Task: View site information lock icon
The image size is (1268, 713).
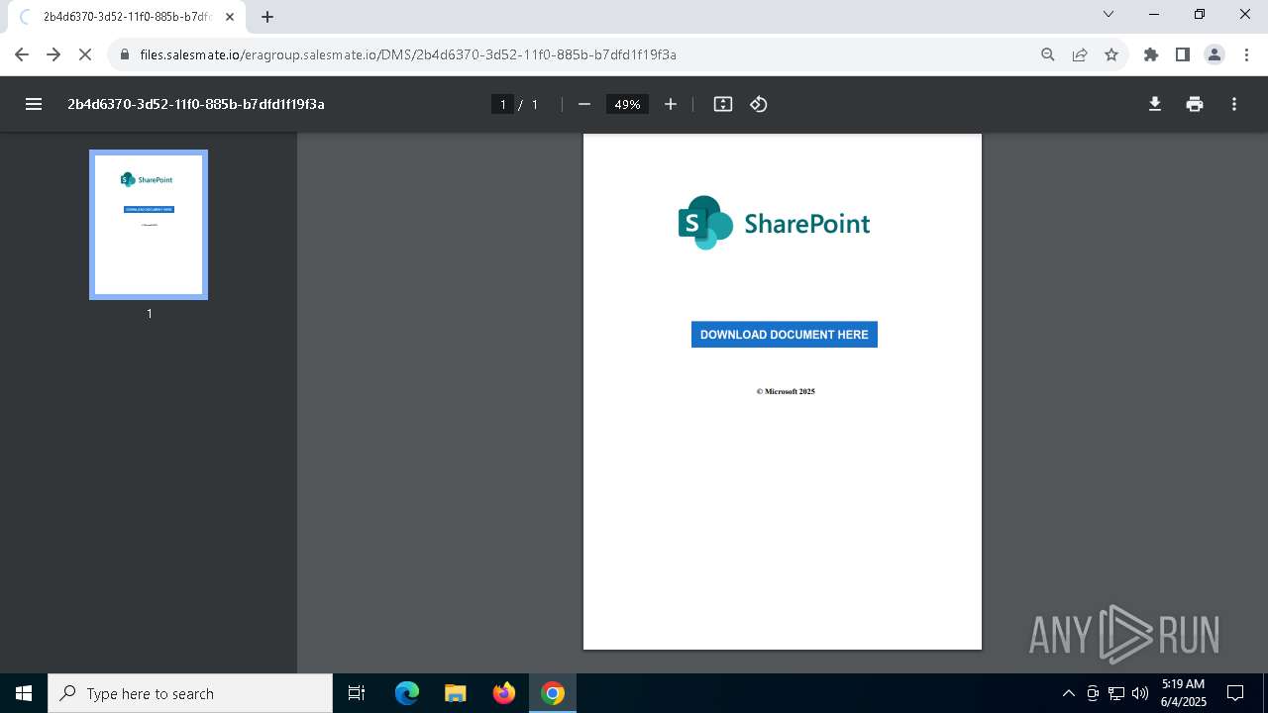Action: [x=125, y=54]
